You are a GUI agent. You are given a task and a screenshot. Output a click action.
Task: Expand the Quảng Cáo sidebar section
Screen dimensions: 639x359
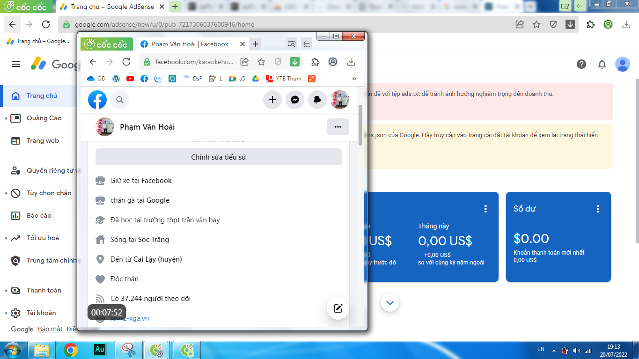coord(6,118)
